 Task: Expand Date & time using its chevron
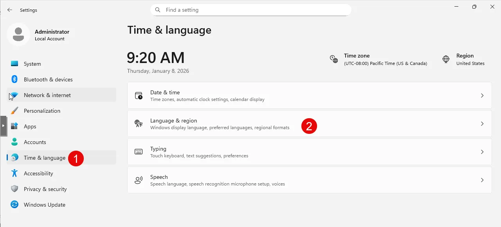tap(482, 95)
